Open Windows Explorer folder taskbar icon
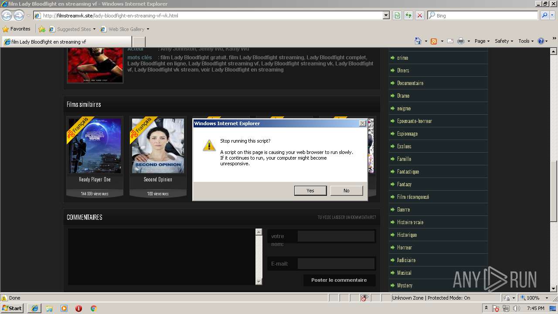Viewport: 558px width, 314px height. point(49,308)
